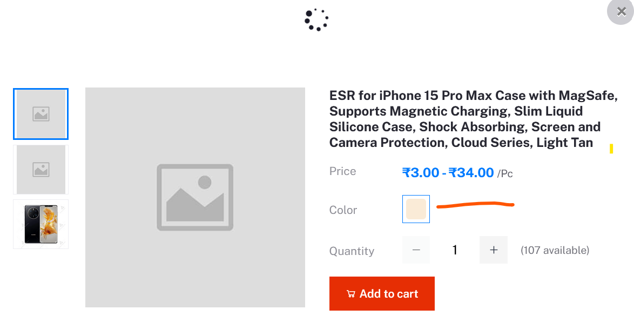Screen dimensions: 634x336
Task: Select the phone photo thumbnail
Action: [41, 224]
